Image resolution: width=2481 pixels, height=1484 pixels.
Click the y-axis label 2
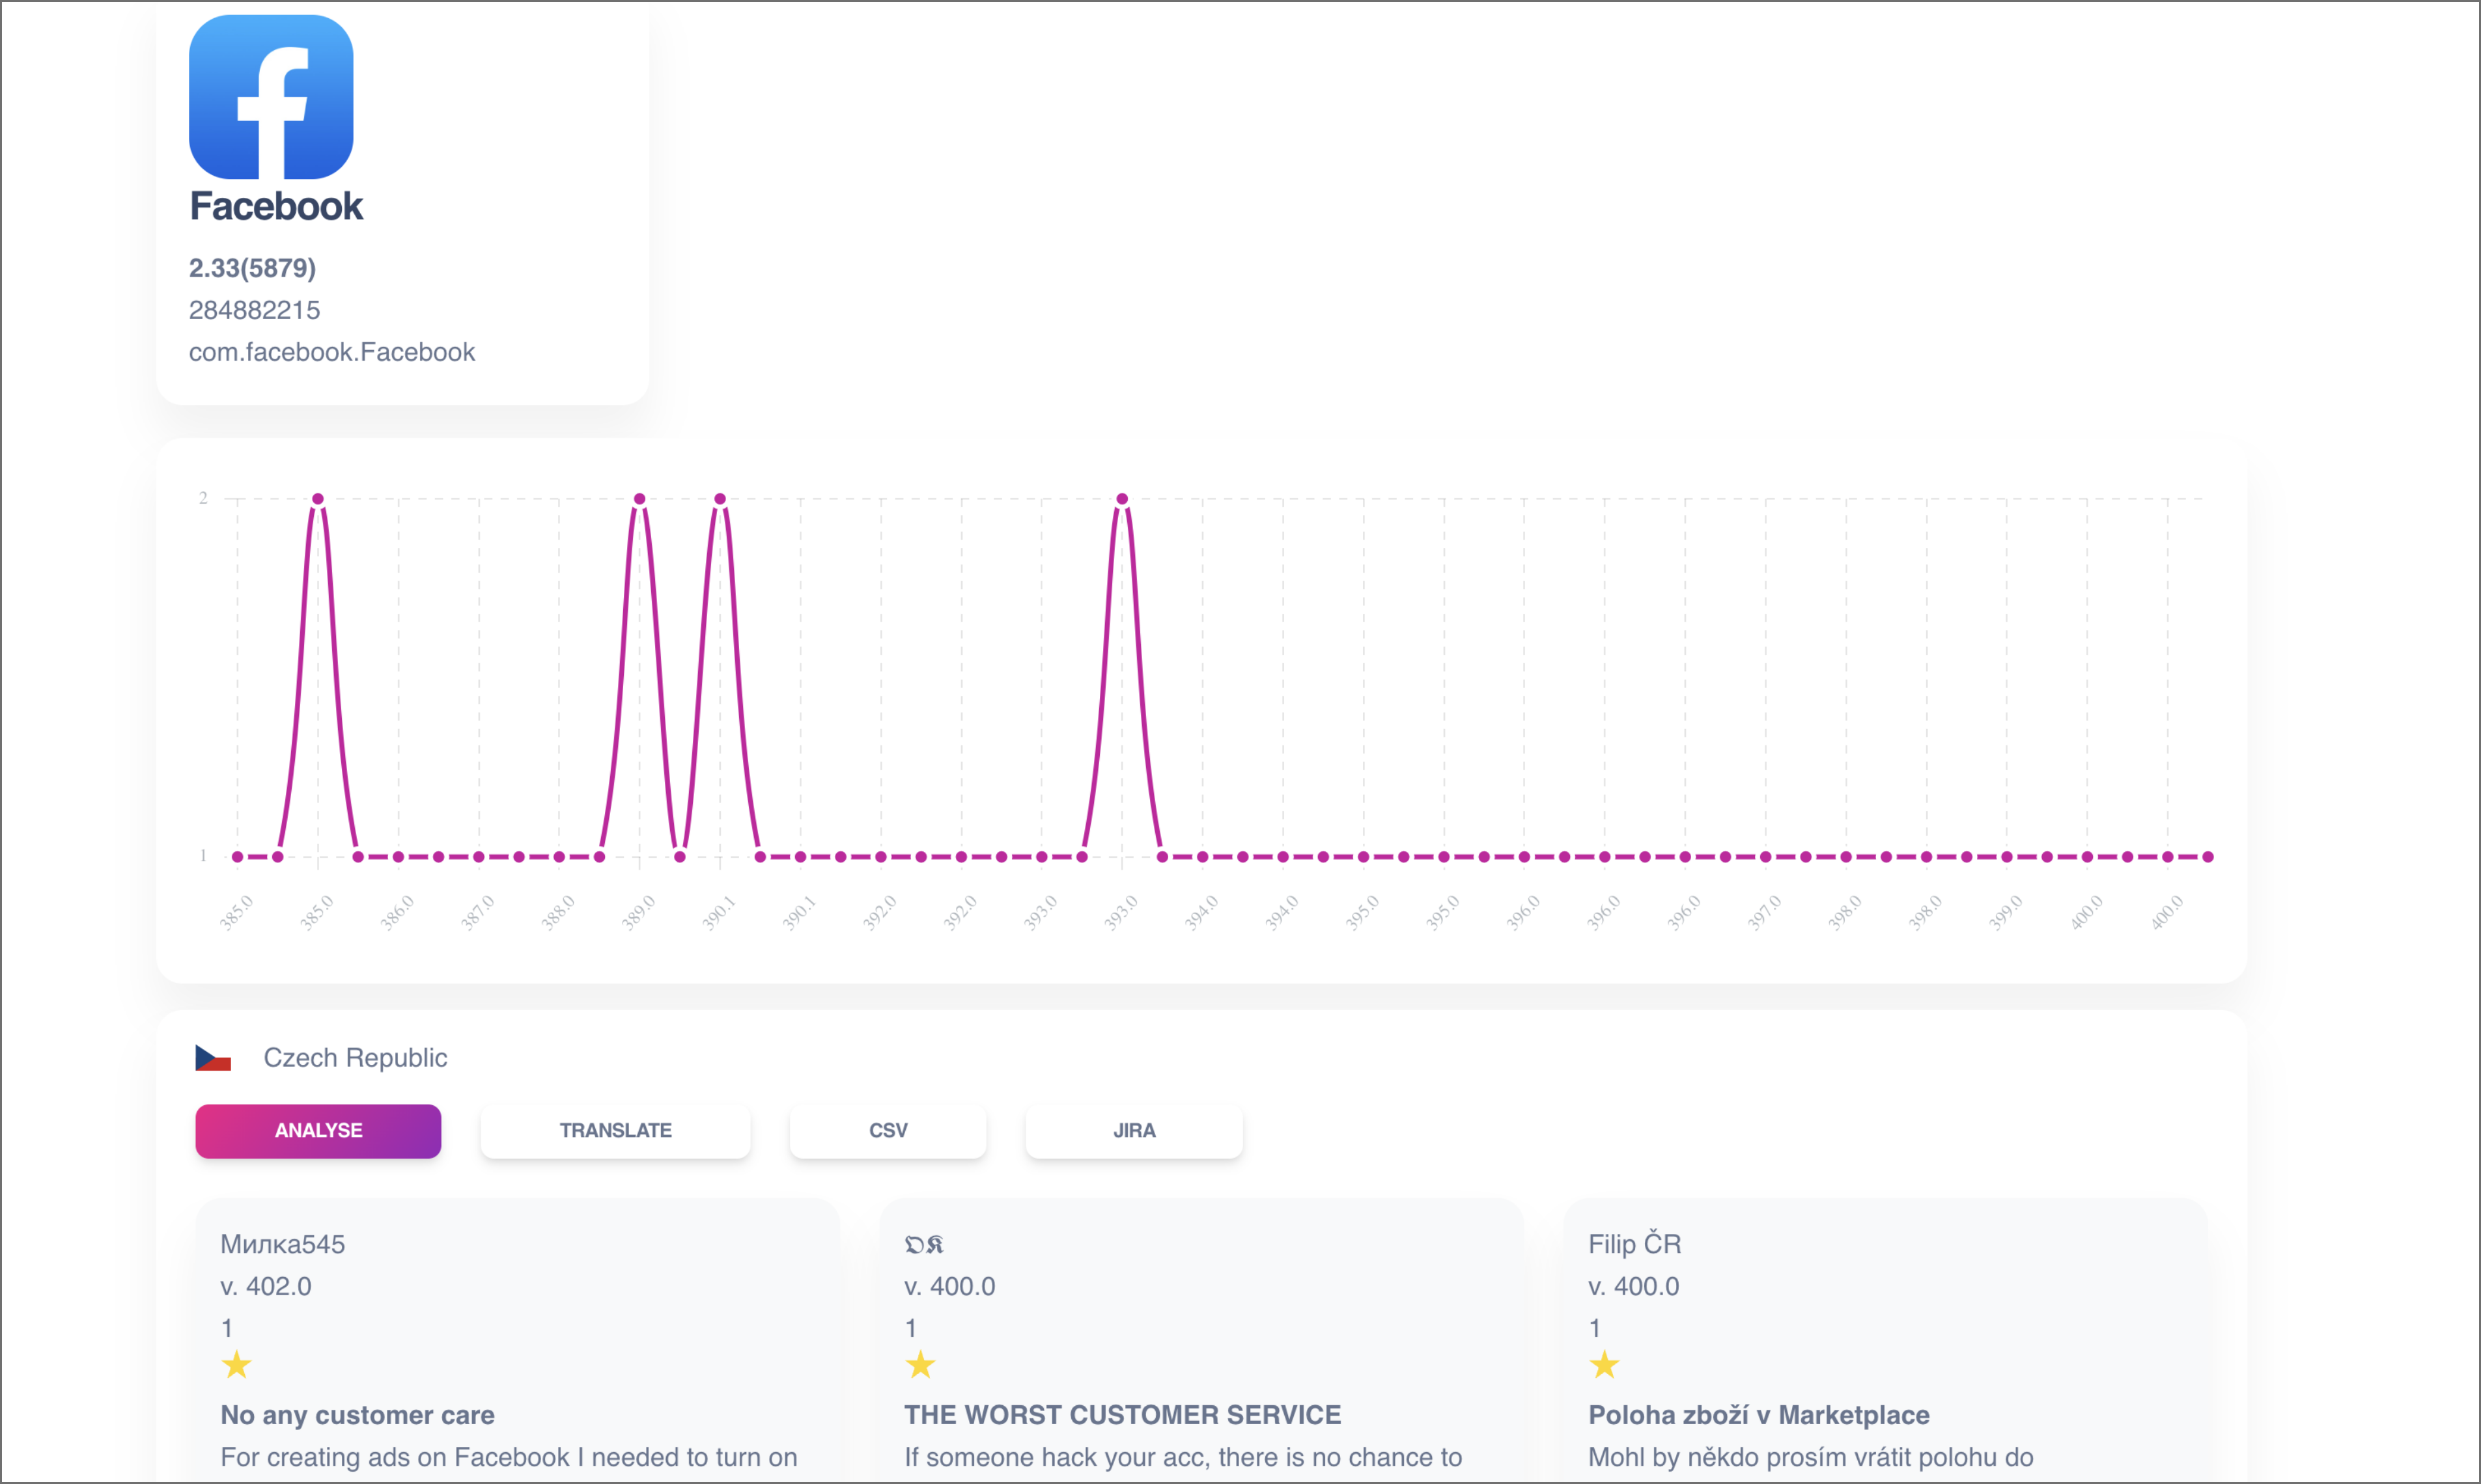point(203,498)
